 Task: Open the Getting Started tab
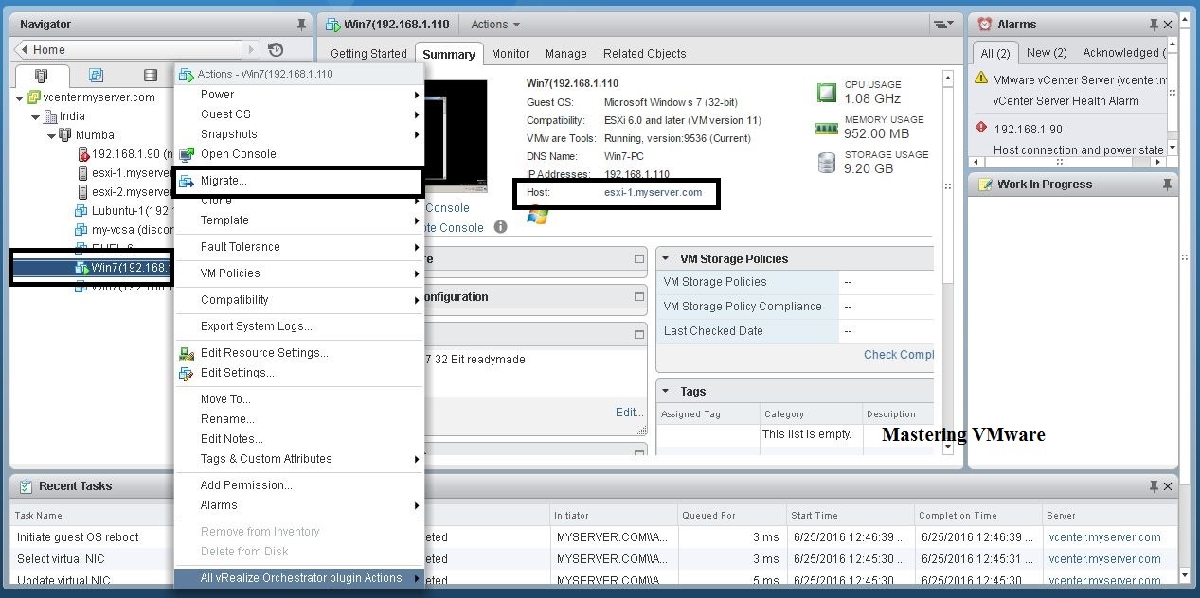click(x=368, y=54)
